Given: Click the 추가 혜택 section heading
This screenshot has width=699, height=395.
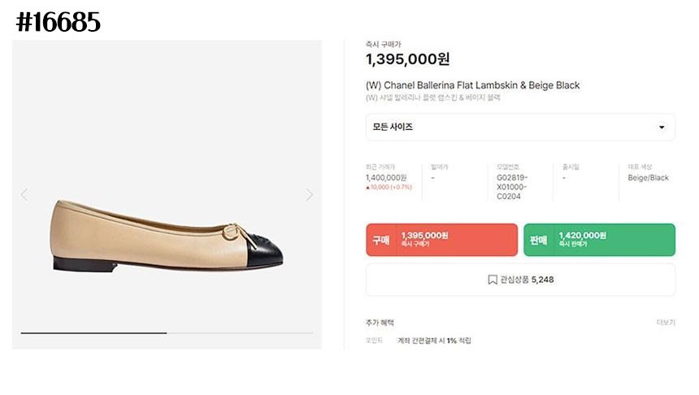Looking at the screenshot, I should tap(380, 323).
